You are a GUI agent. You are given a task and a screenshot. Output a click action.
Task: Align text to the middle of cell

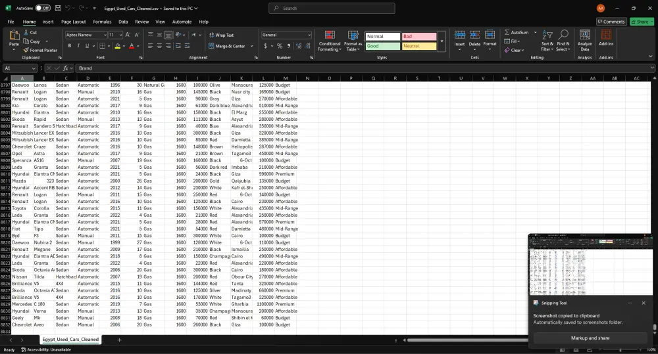159,35
